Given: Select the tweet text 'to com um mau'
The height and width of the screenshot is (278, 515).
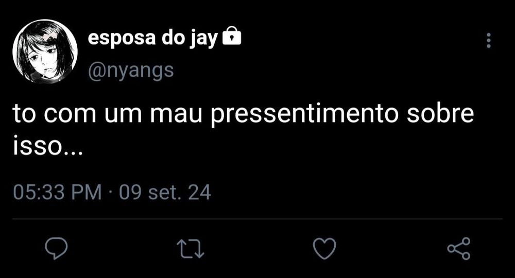Looking at the screenshot, I should [x=108, y=114].
